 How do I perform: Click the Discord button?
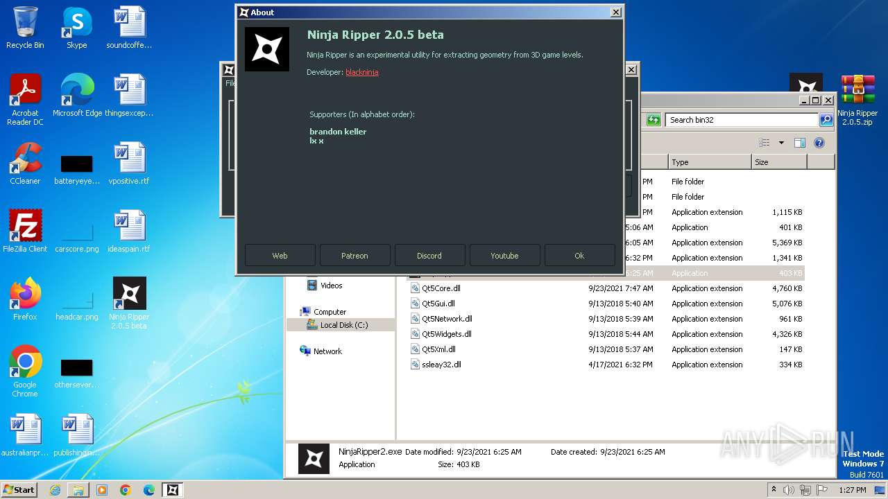point(429,256)
